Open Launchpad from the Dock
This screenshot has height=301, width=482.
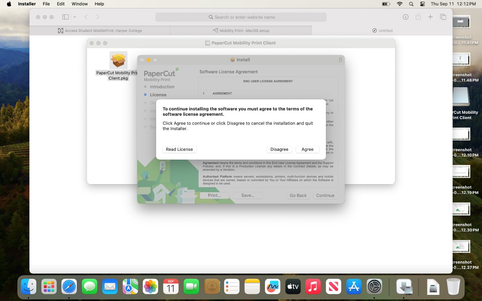[x=49, y=287]
